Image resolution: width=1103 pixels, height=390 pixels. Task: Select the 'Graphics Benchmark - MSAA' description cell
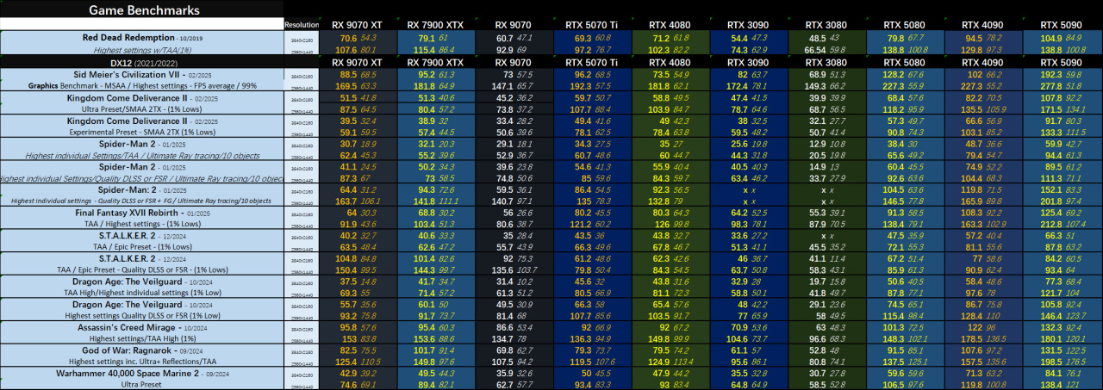142,86
